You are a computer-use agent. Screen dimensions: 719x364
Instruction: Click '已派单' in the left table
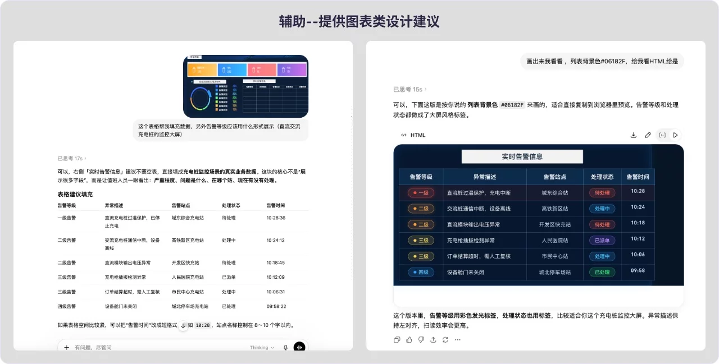click(x=229, y=277)
